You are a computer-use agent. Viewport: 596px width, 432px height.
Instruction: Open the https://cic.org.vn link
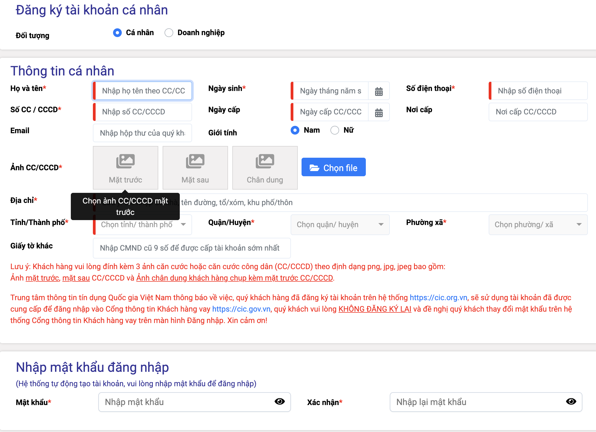coord(439,297)
